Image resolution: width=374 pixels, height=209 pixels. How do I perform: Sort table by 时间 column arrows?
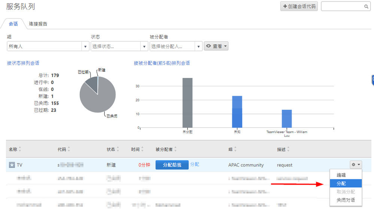[142, 149]
